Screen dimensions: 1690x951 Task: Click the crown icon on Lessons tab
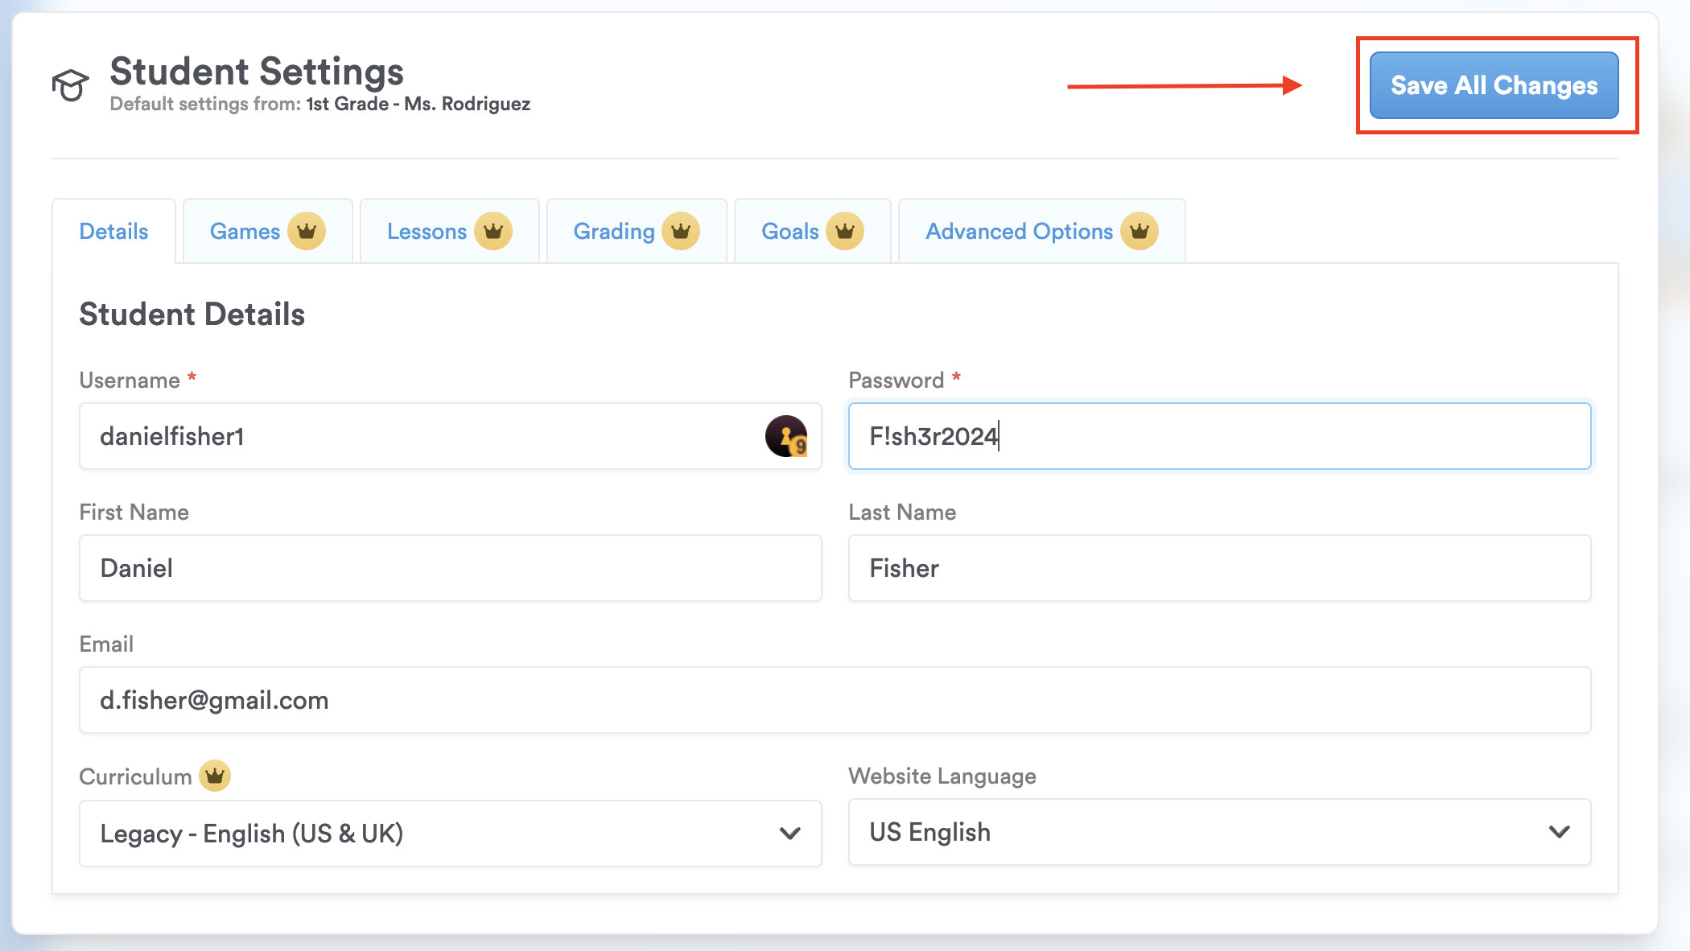493,232
